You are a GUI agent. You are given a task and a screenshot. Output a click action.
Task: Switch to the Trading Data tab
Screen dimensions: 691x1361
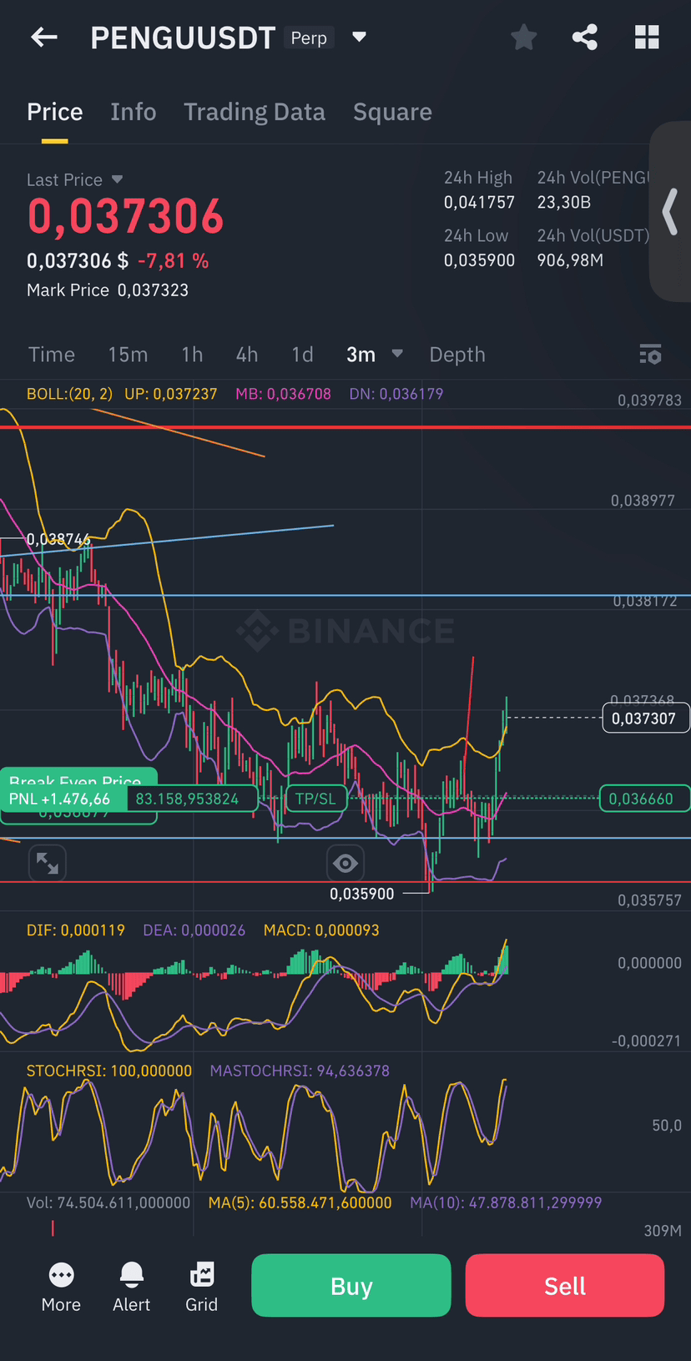point(255,112)
